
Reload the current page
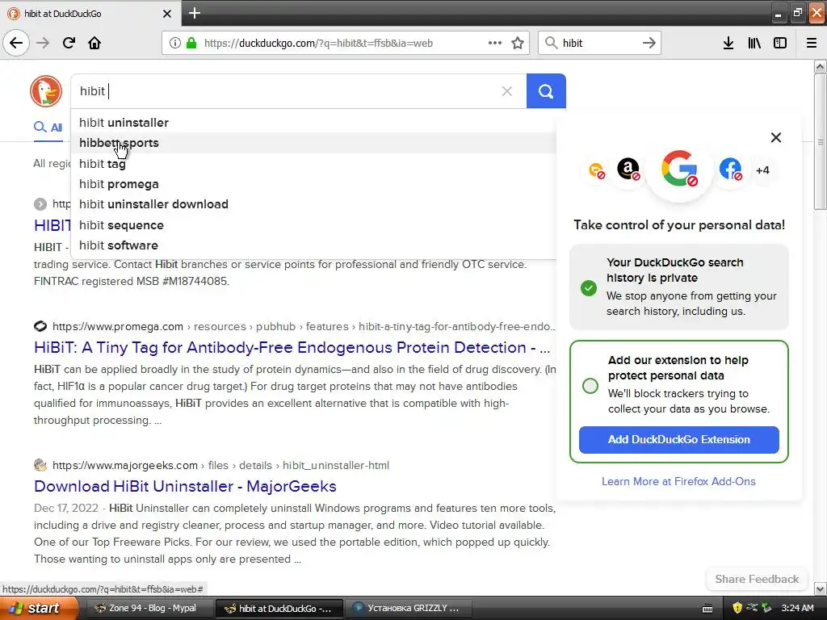69,43
